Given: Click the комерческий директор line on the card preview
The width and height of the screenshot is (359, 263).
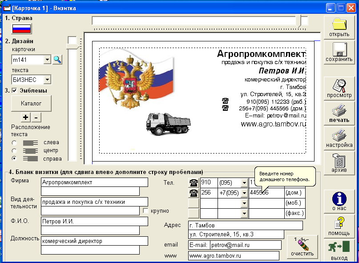Looking at the screenshot, I should tap(275, 80).
